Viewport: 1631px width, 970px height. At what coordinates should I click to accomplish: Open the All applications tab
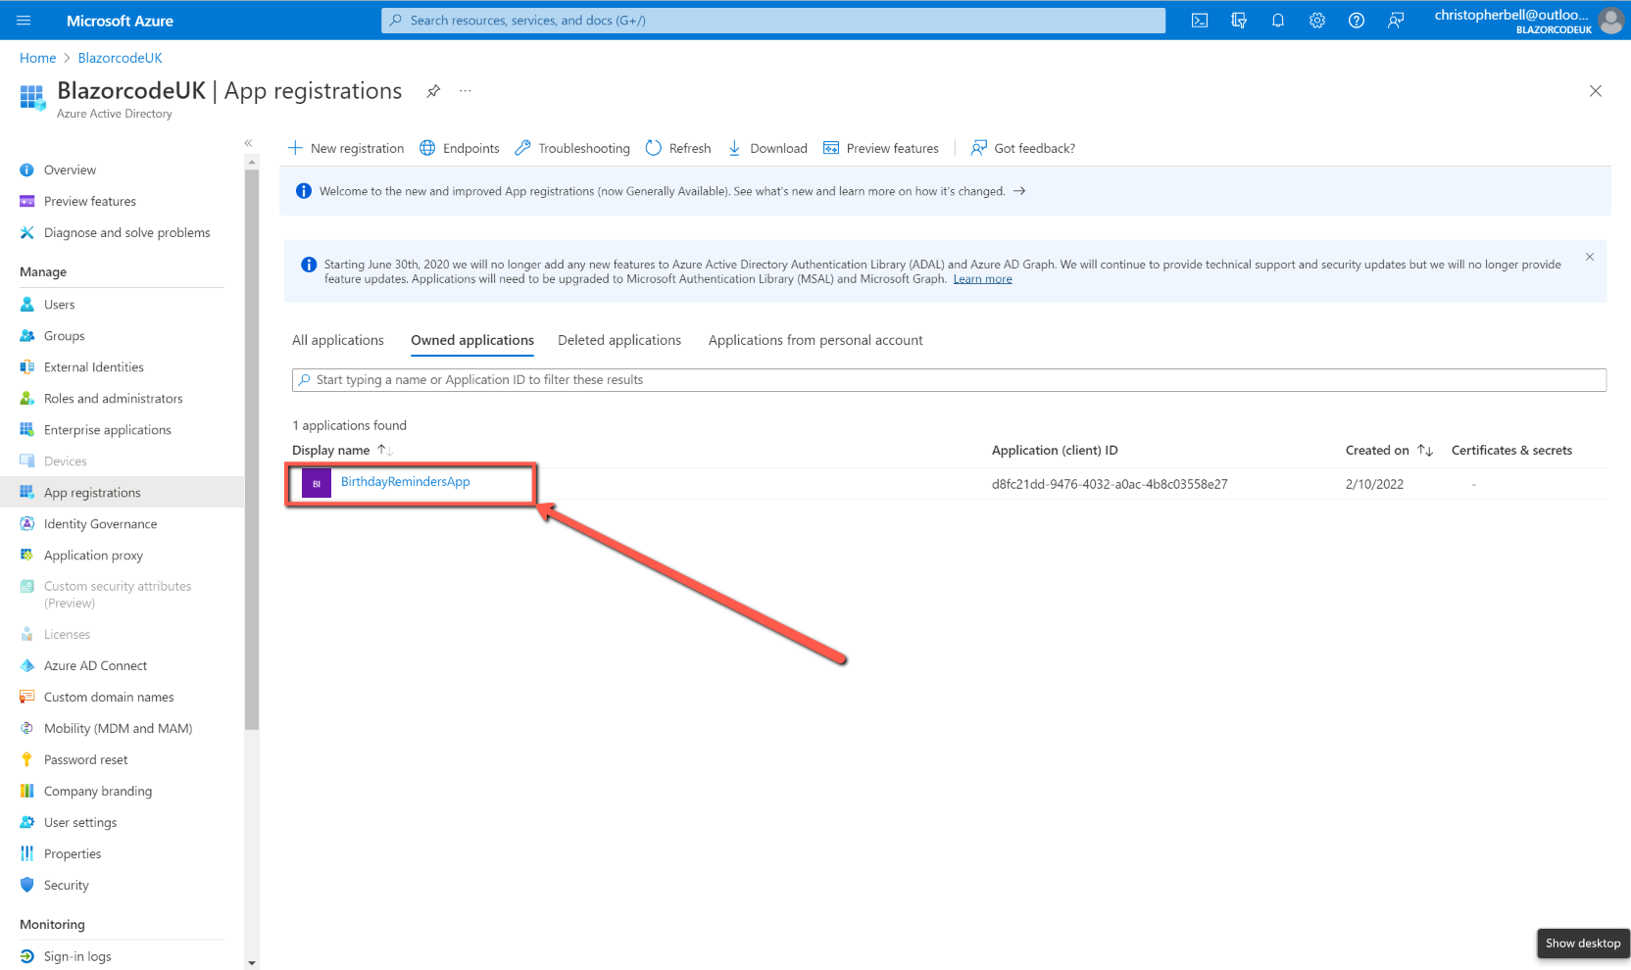(337, 340)
